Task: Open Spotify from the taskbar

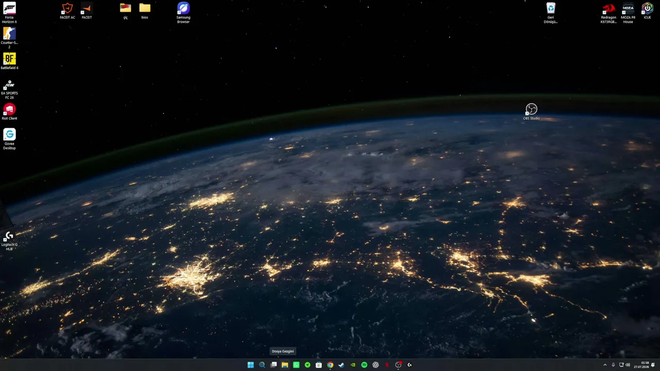Action: [x=364, y=365]
